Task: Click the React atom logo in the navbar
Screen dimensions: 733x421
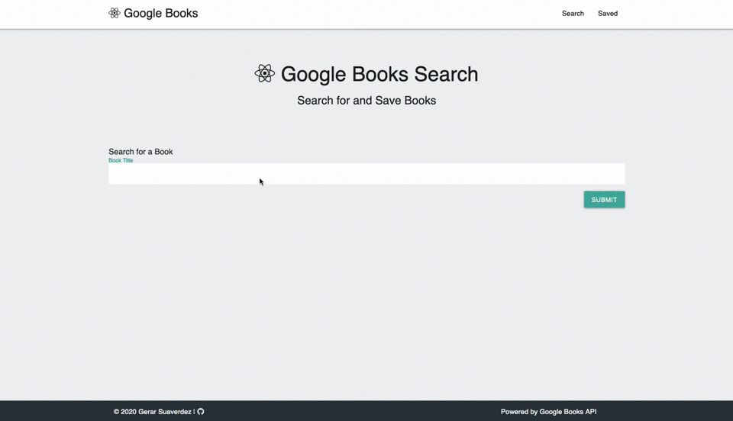Action: coord(115,13)
